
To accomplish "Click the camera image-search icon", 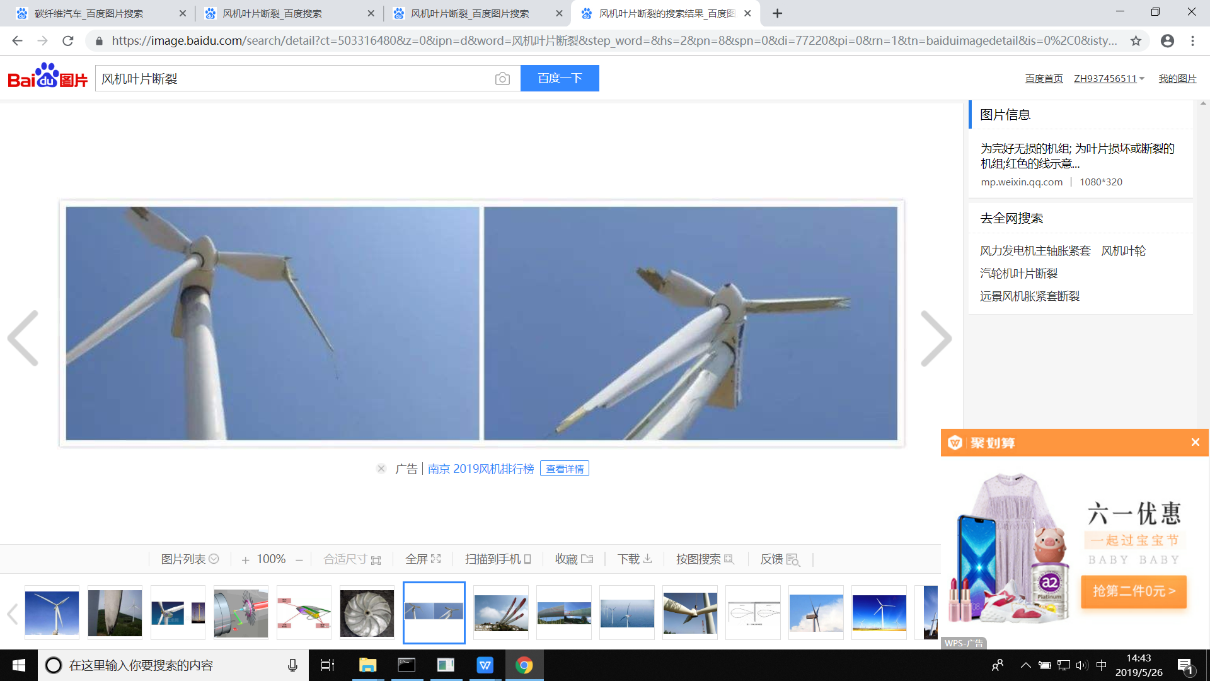I will pos(502,79).
